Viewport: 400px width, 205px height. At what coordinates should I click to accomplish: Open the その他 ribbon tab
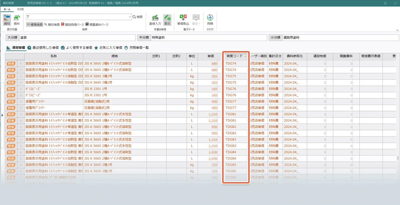[20, 9]
